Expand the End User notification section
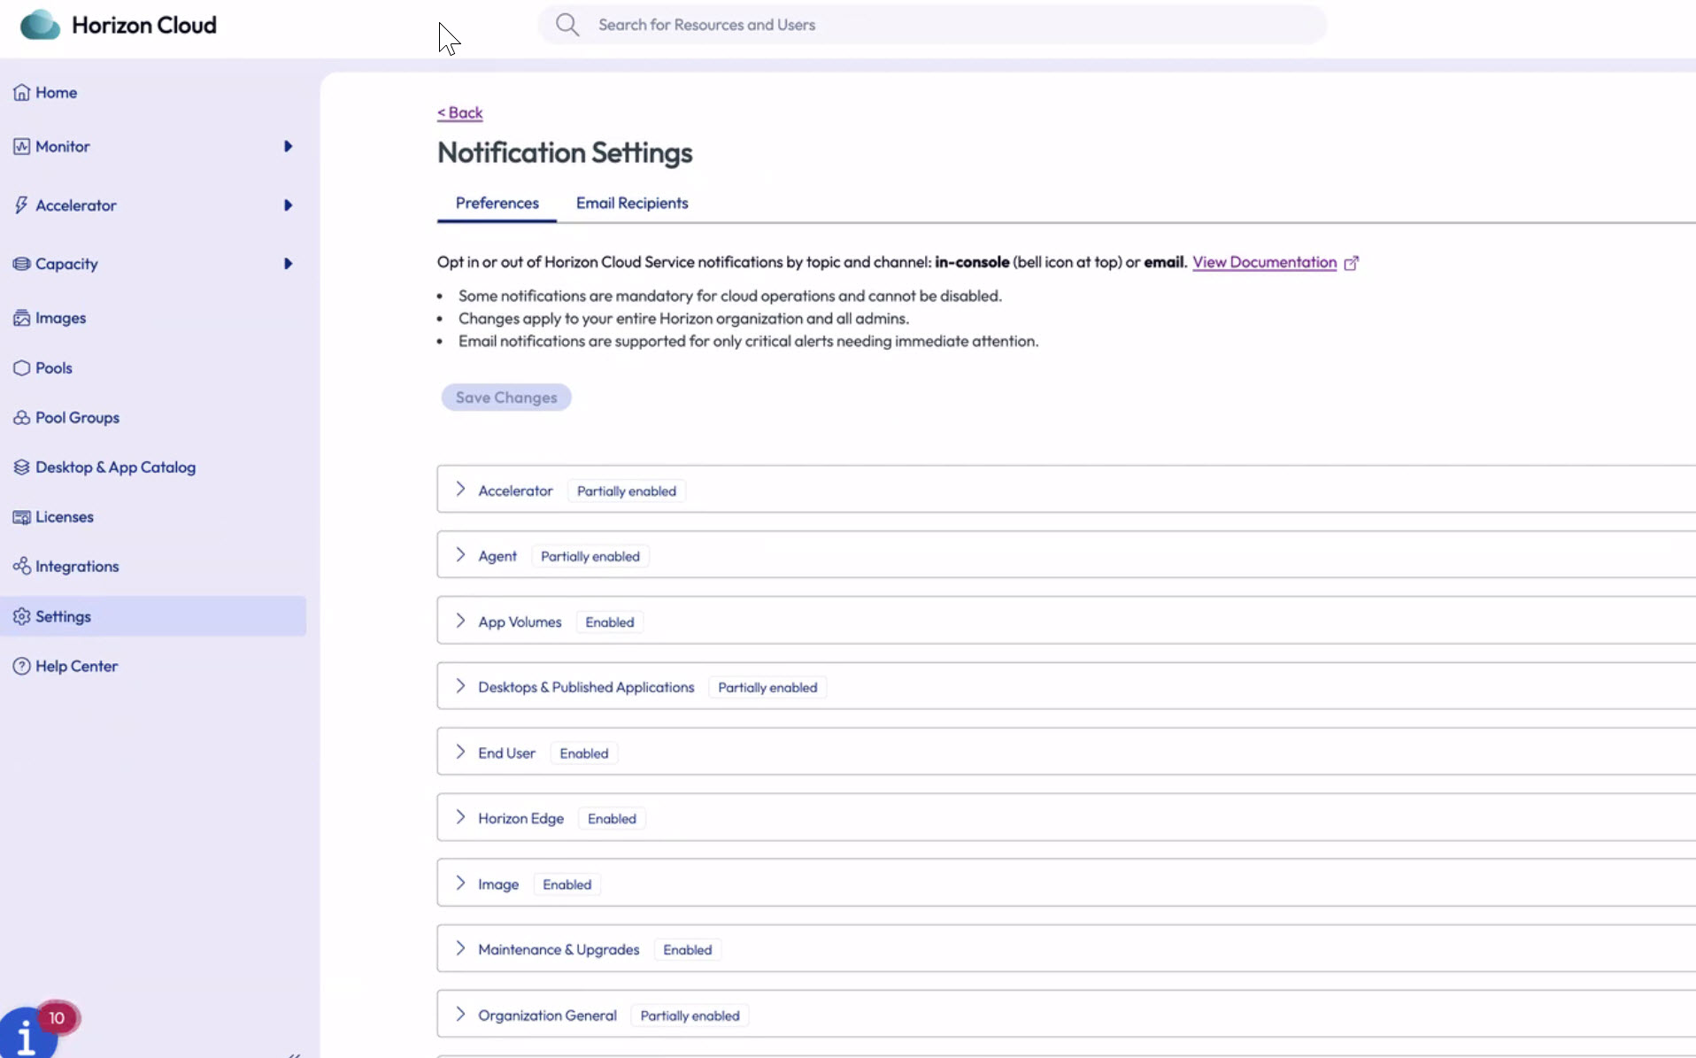1696x1058 pixels. coord(460,752)
